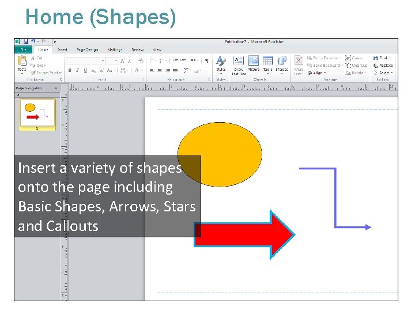Toggle Italic formatting

point(77,70)
